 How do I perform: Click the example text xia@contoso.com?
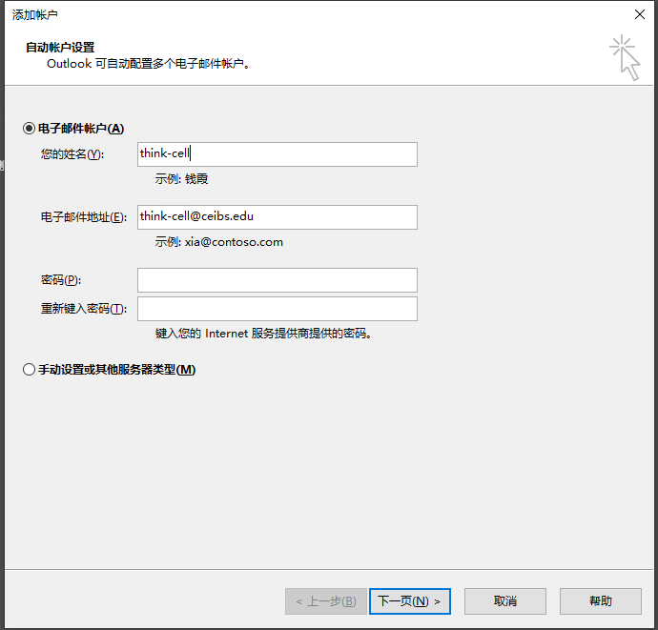coord(234,242)
